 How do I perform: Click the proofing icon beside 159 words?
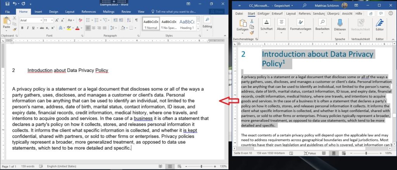coord(41,167)
